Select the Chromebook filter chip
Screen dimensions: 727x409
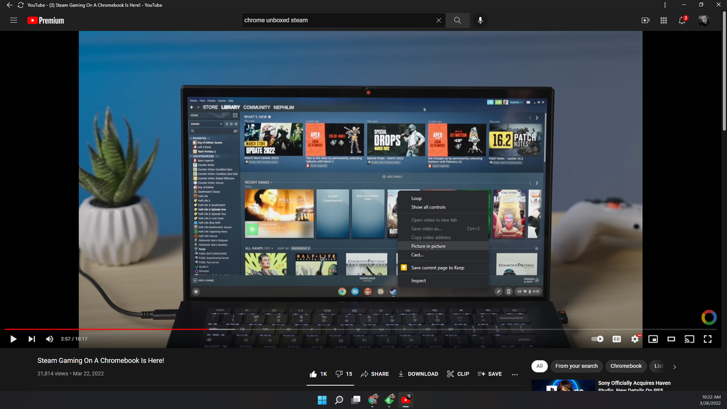[x=626, y=366]
